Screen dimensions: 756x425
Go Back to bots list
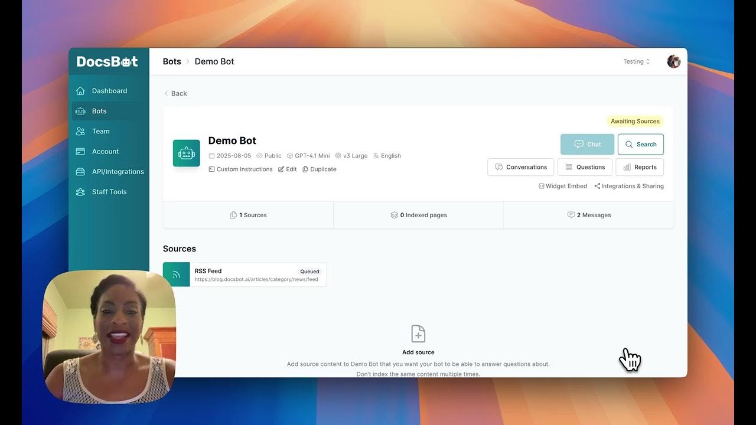tap(175, 93)
